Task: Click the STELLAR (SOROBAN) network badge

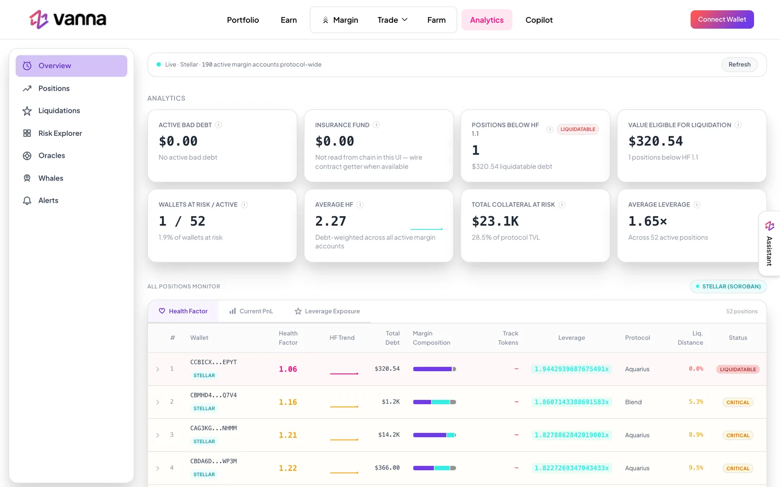Action: 728,286
